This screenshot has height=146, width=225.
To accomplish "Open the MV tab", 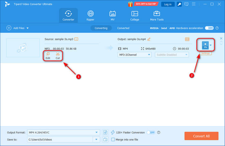I will tap(113, 15).
